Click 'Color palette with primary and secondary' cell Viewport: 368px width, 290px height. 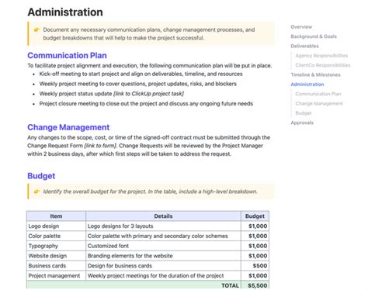tap(163, 236)
